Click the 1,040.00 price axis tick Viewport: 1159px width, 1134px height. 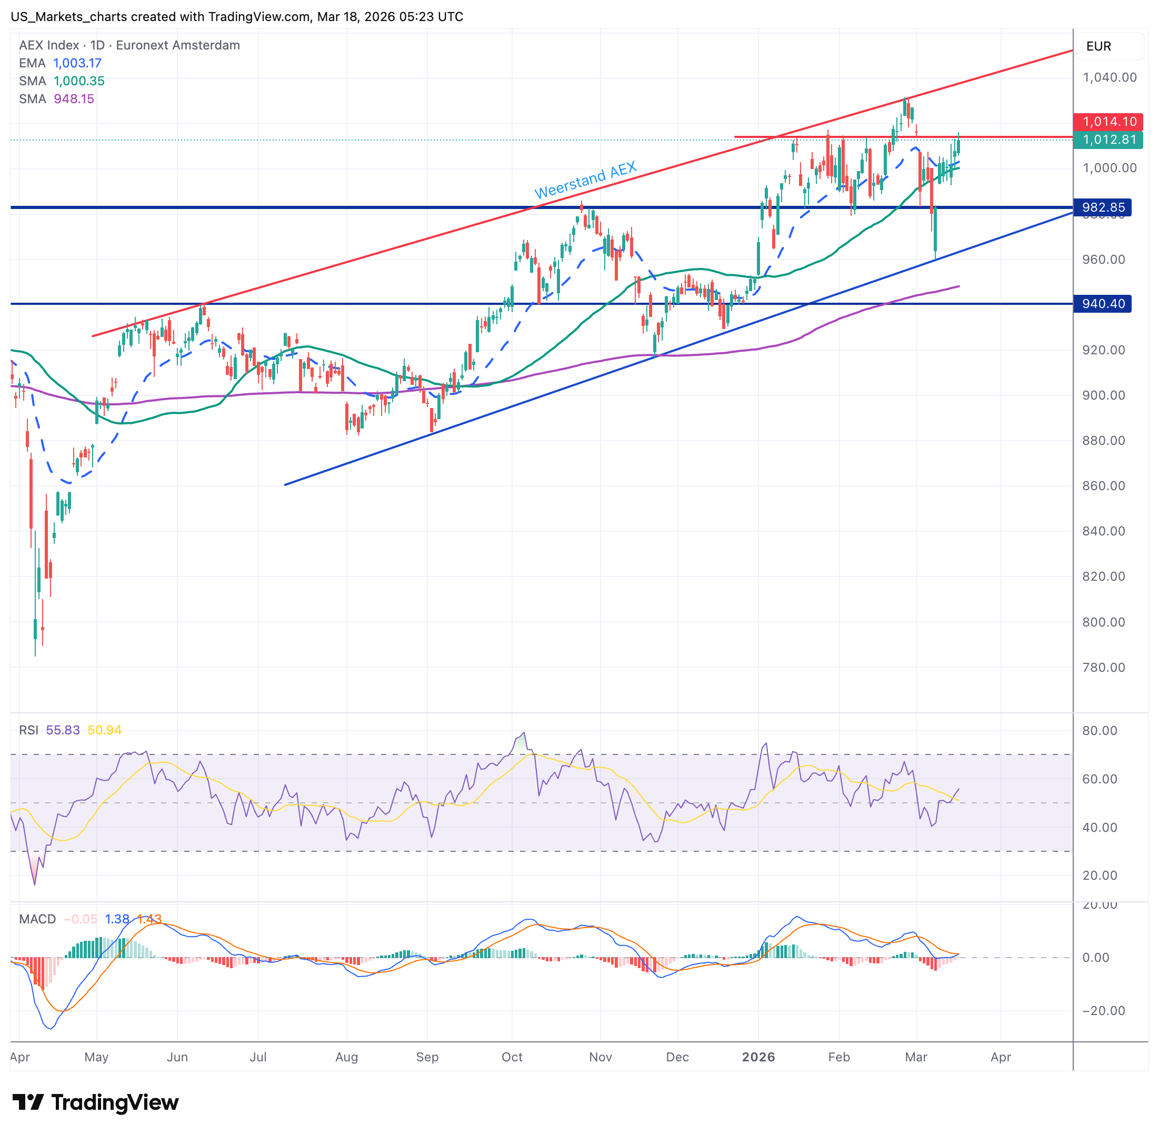click(x=1109, y=77)
